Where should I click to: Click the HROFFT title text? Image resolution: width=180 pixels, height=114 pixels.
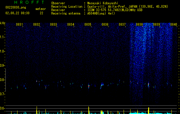pos(29,2)
